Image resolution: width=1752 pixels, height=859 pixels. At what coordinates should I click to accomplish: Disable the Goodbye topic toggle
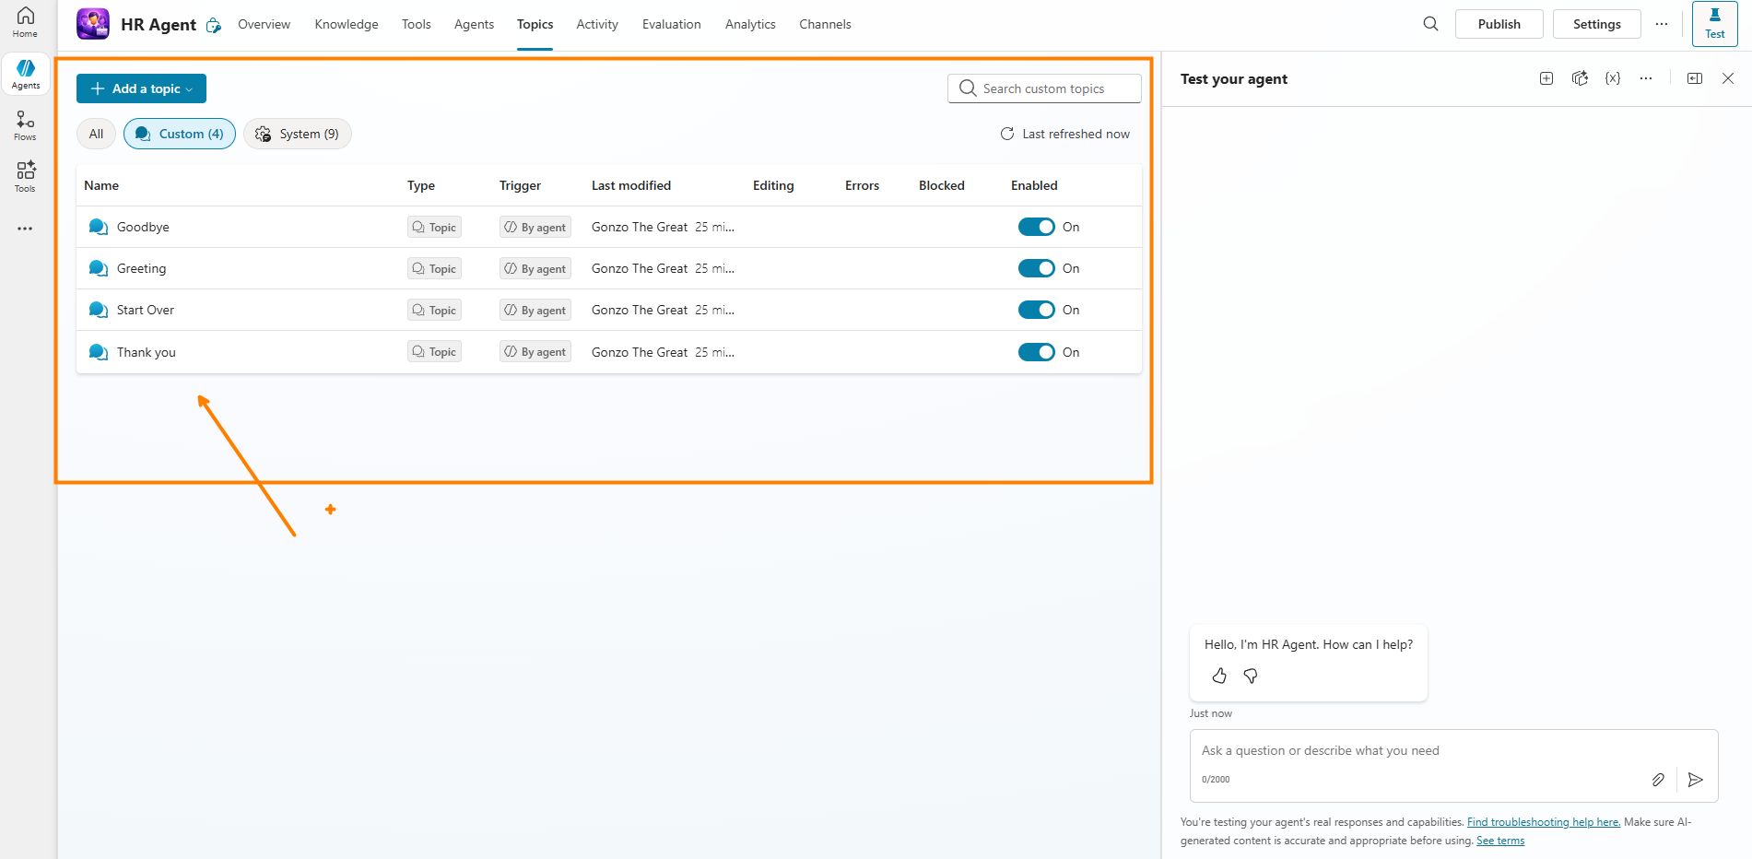[x=1036, y=227]
